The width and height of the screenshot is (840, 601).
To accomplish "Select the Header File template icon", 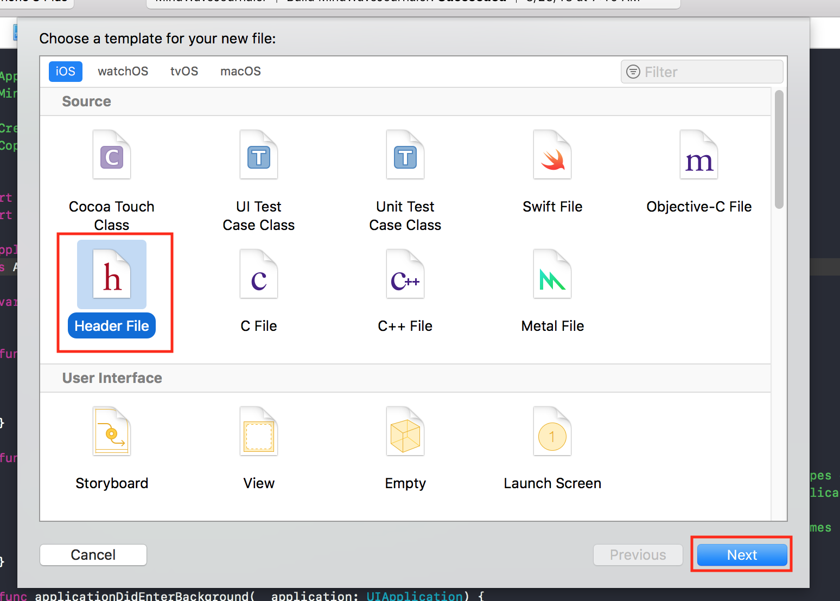I will click(x=112, y=274).
